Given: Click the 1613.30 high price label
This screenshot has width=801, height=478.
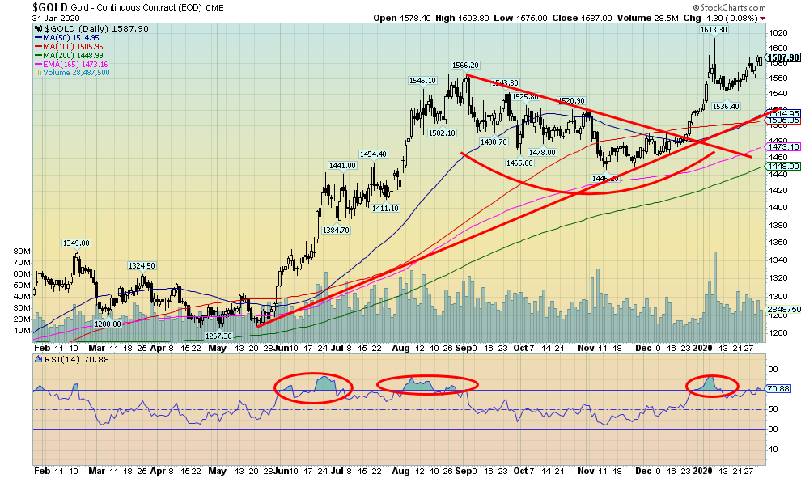Looking at the screenshot, I should 713,29.
